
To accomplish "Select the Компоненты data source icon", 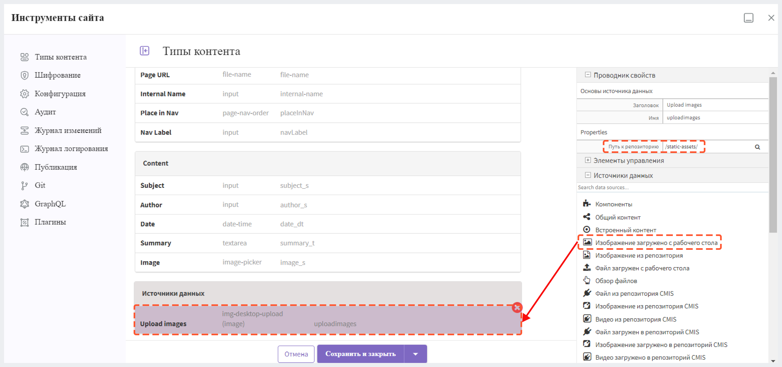I will (x=587, y=203).
